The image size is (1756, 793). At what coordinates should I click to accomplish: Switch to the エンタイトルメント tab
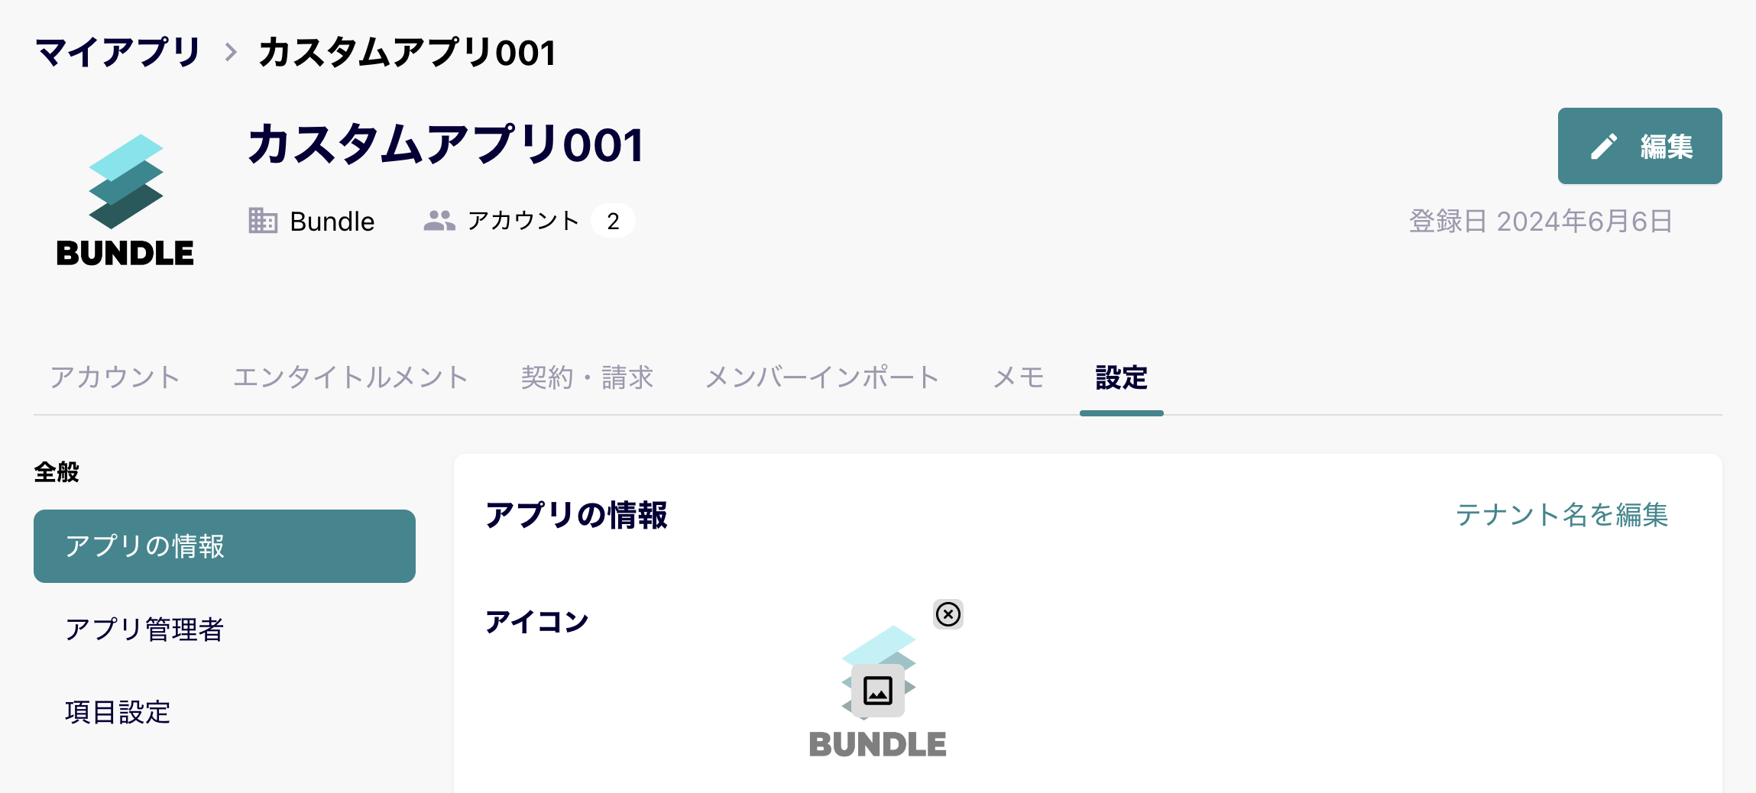pyautogui.click(x=351, y=377)
